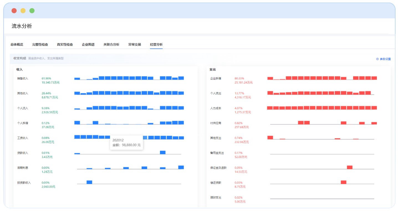398x211 pixels.
Task: Select the 活期利息 row label
Action: 23,168
